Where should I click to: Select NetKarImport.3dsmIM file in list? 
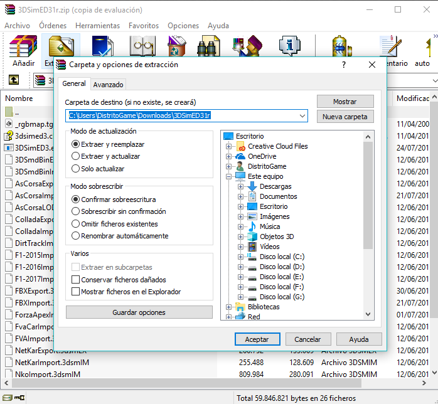pyautogui.click(x=52, y=363)
